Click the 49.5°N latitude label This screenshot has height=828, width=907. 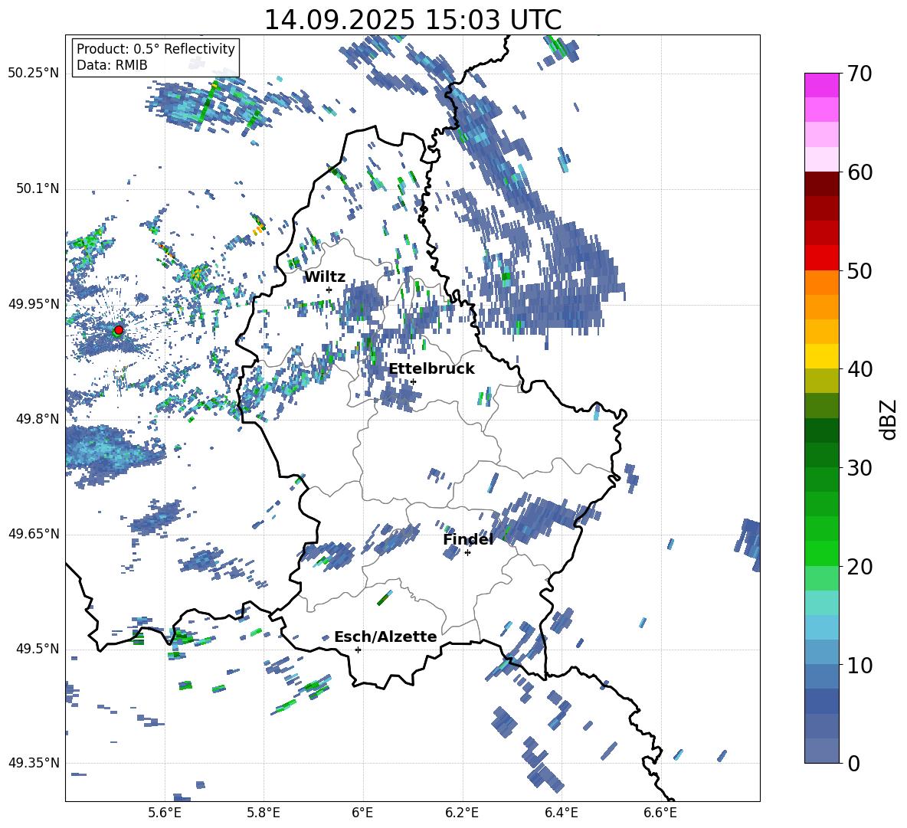[37, 649]
